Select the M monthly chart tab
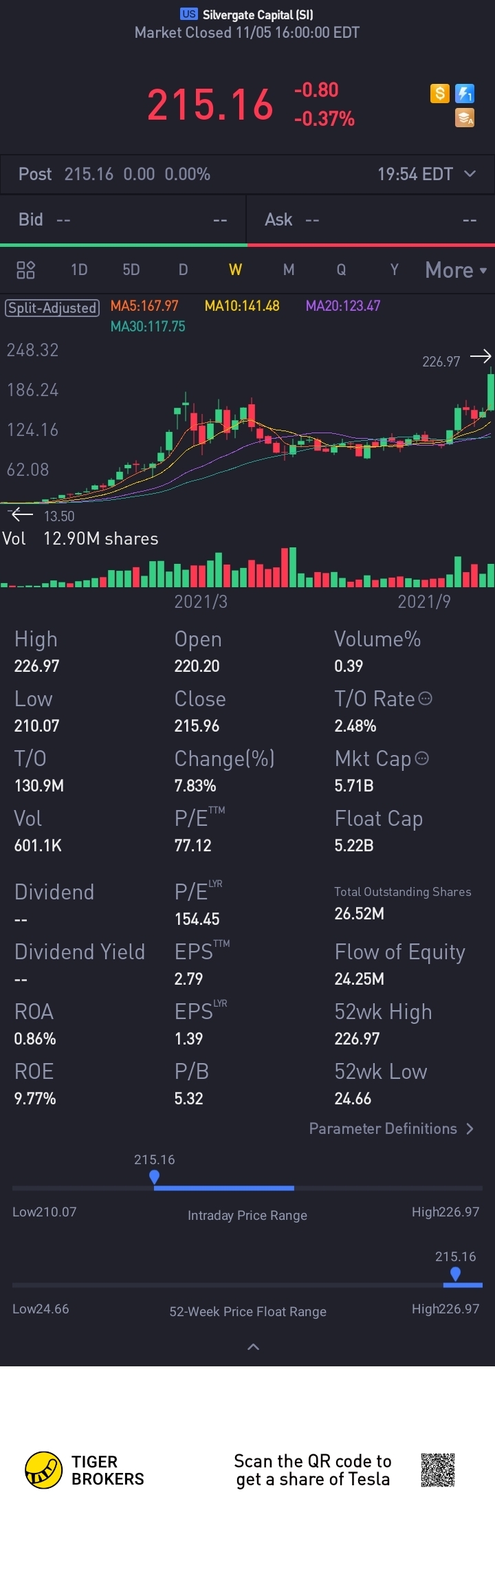 click(x=289, y=270)
